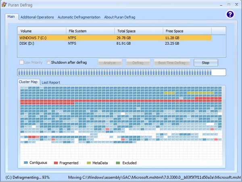Image resolution: width=242 pixels, height=182 pixels.
Task: Open the Additional Operations tab
Action: [x=37, y=17]
